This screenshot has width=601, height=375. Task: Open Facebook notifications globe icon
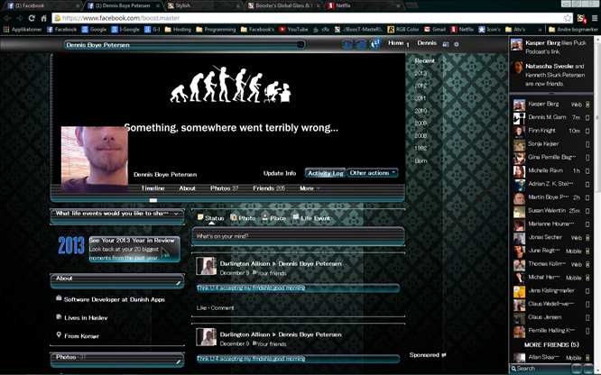(x=375, y=43)
